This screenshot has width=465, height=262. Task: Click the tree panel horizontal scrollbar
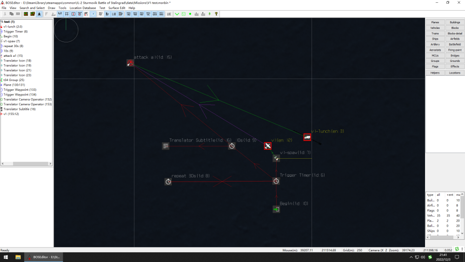pos(30,163)
